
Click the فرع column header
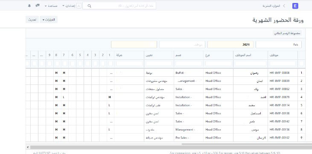pos(218,55)
